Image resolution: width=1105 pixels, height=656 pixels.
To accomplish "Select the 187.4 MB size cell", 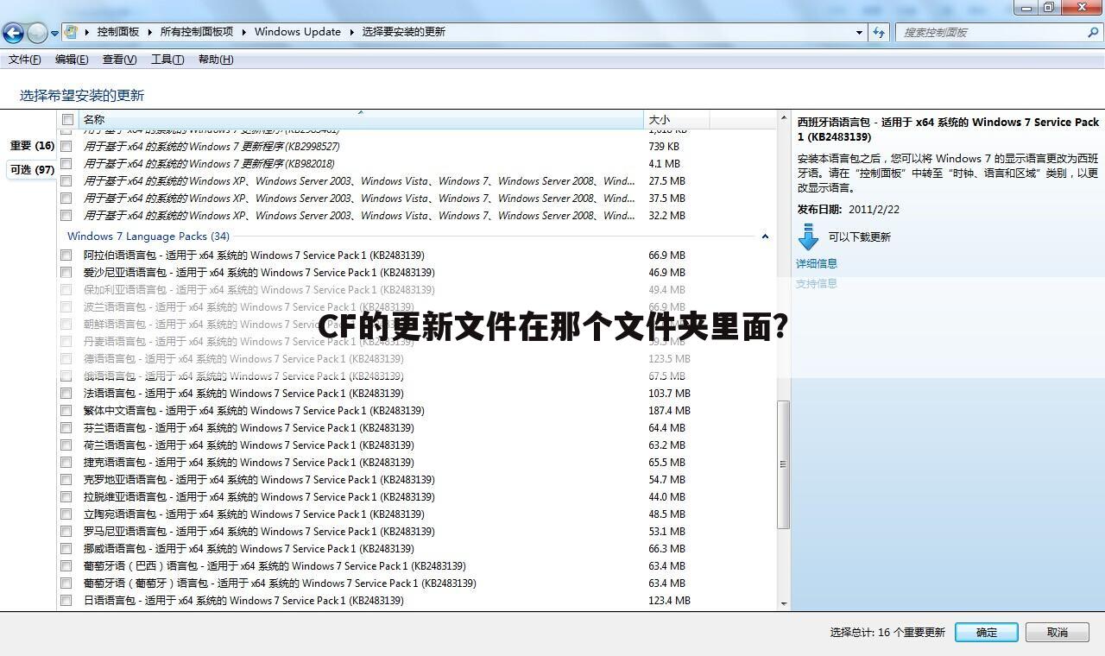I will click(670, 411).
